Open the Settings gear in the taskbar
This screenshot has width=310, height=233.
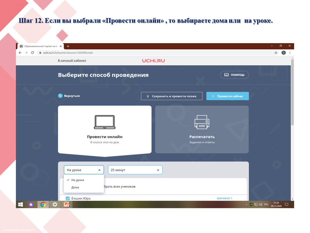point(55,204)
